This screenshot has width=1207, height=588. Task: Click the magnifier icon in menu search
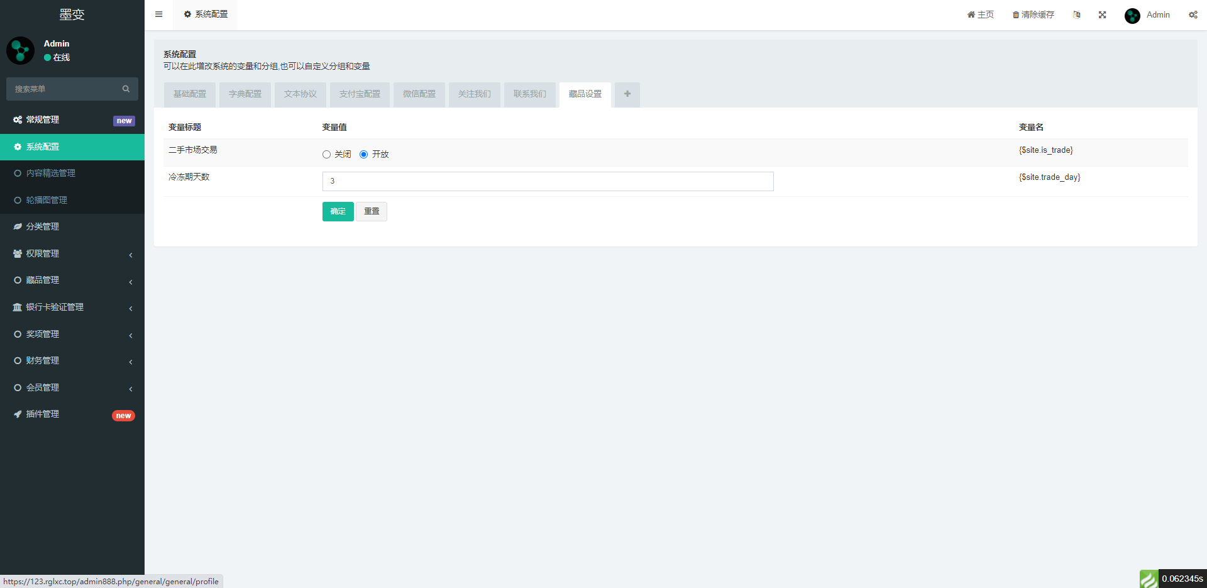[126, 89]
